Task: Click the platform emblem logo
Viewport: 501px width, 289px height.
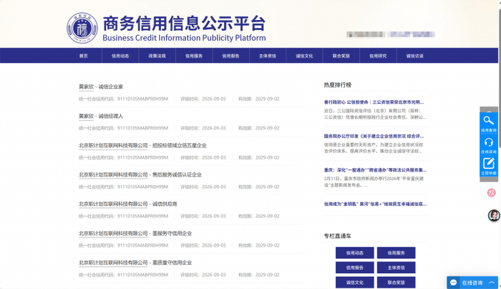Action: [x=82, y=28]
